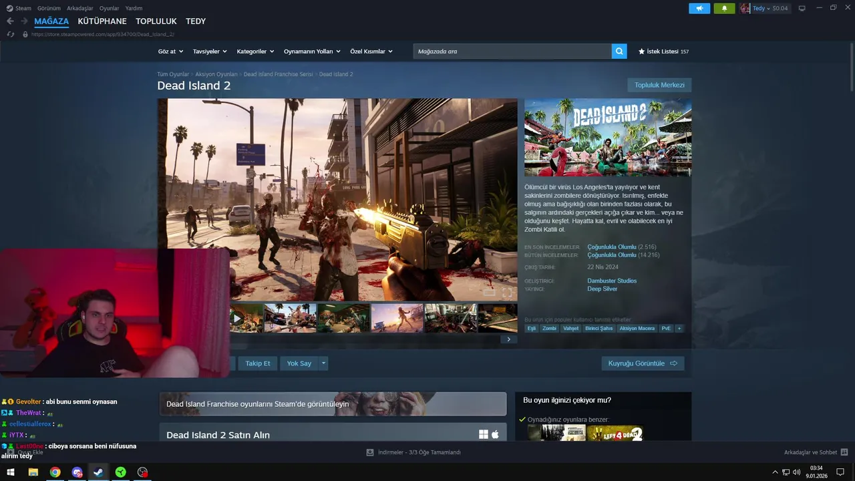Switch to the KÜTÜPHANE tab

(102, 21)
